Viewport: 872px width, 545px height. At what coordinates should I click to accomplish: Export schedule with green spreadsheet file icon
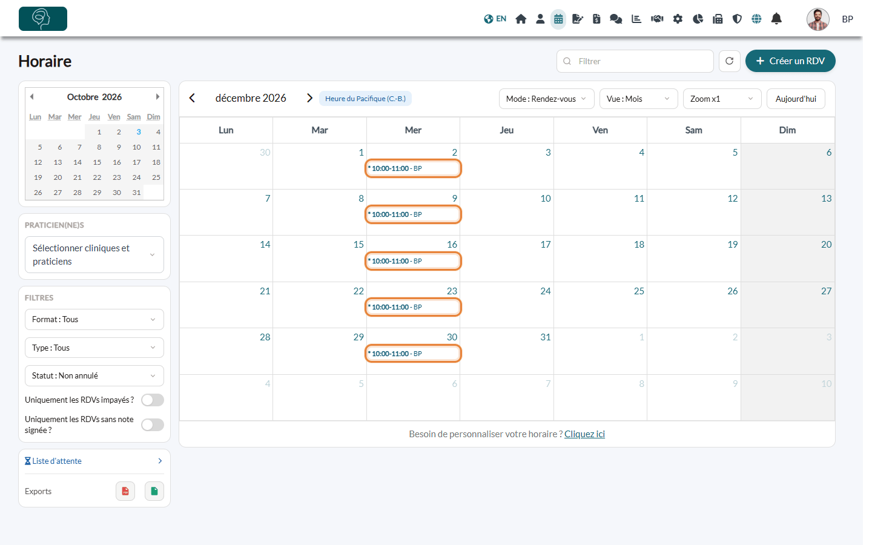[154, 491]
